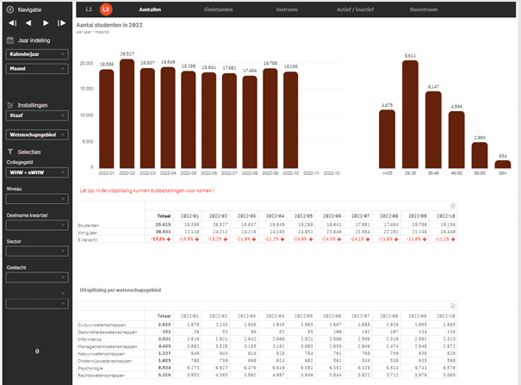Select the orange L2 level icon
Viewport: 521px width, 385px height.
105,9
